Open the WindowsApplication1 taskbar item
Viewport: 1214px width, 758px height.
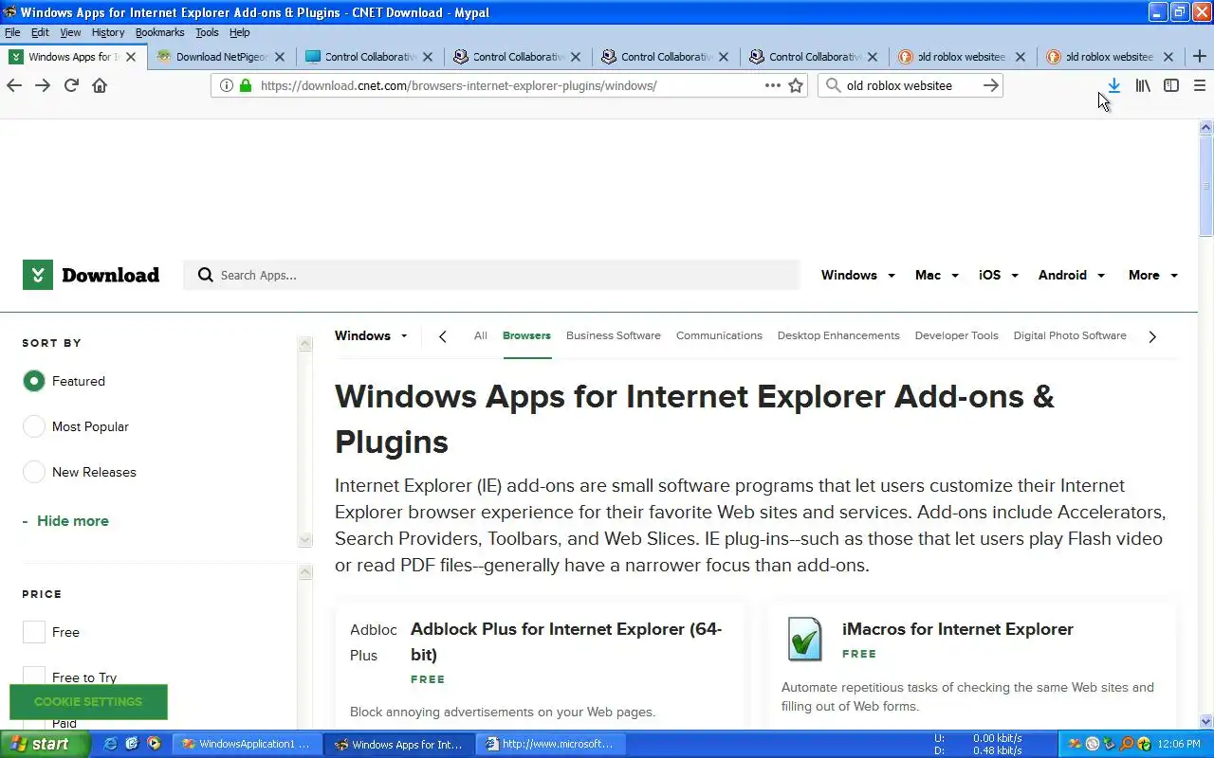[248, 744]
